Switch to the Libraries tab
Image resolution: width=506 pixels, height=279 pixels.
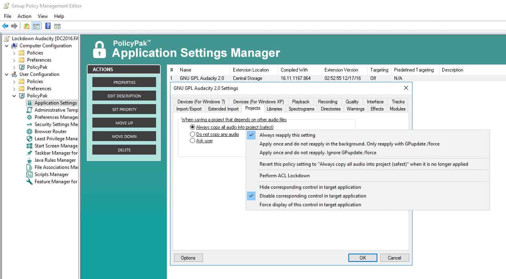[x=274, y=109]
